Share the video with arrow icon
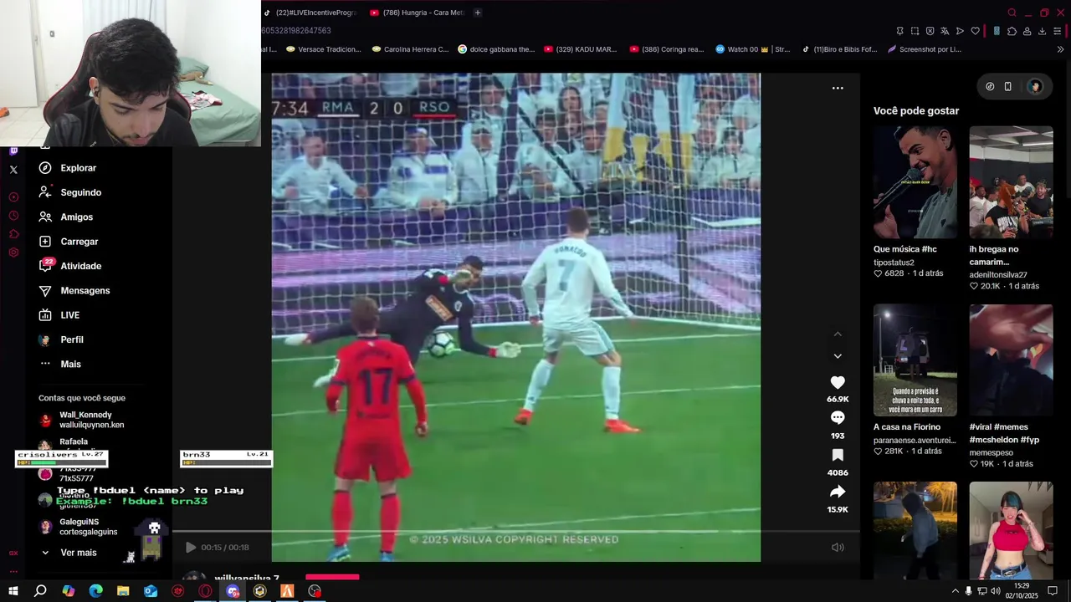The width and height of the screenshot is (1071, 602). tap(838, 492)
